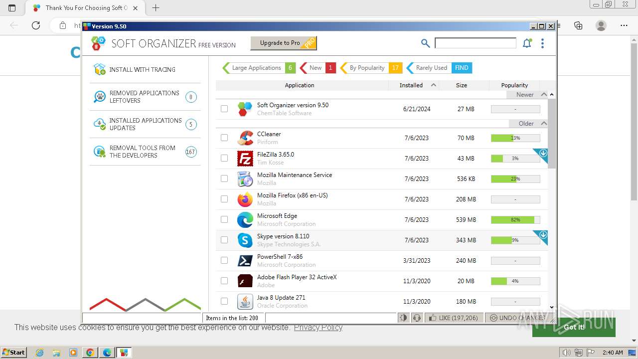The image size is (638, 359).
Task: Check the PowerShell 7-x86 checkbox
Action: click(x=224, y=260)
